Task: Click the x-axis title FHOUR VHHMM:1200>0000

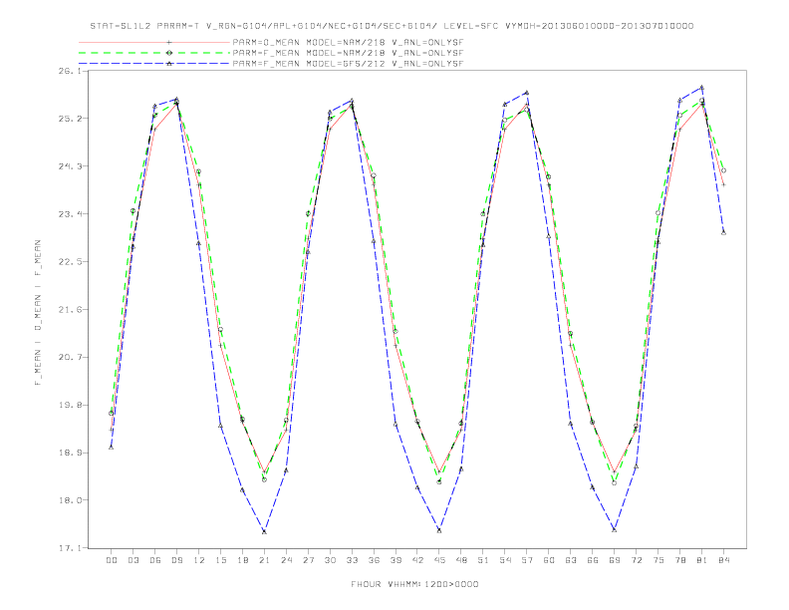Action: click(414, 584)
